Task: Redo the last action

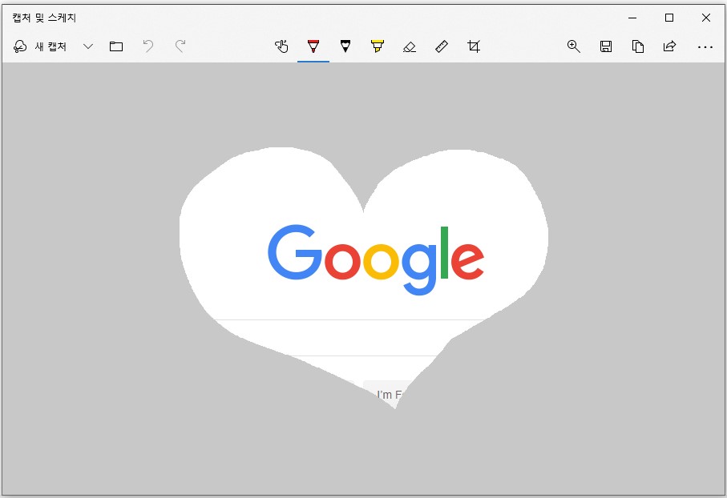Action: [180, 46]
